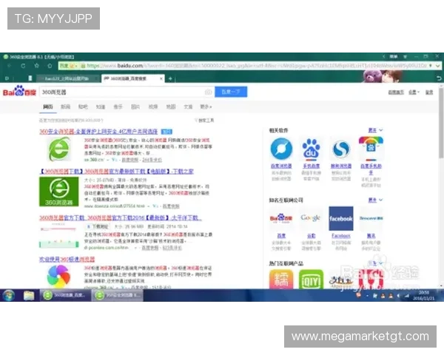Open the camera image search icon

(209, 92)
